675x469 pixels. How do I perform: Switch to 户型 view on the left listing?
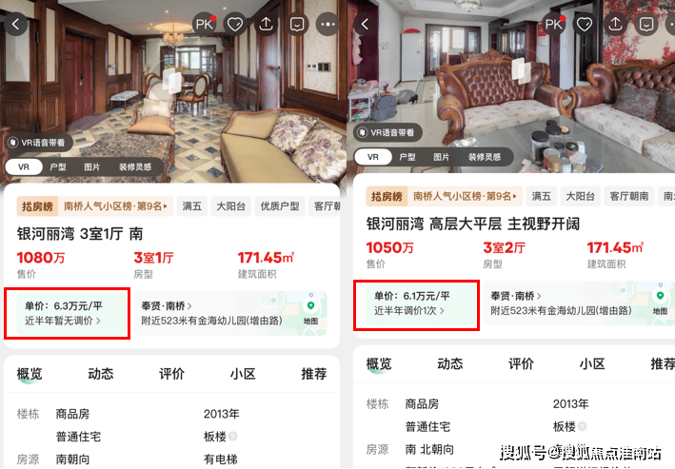click(58, 166)
